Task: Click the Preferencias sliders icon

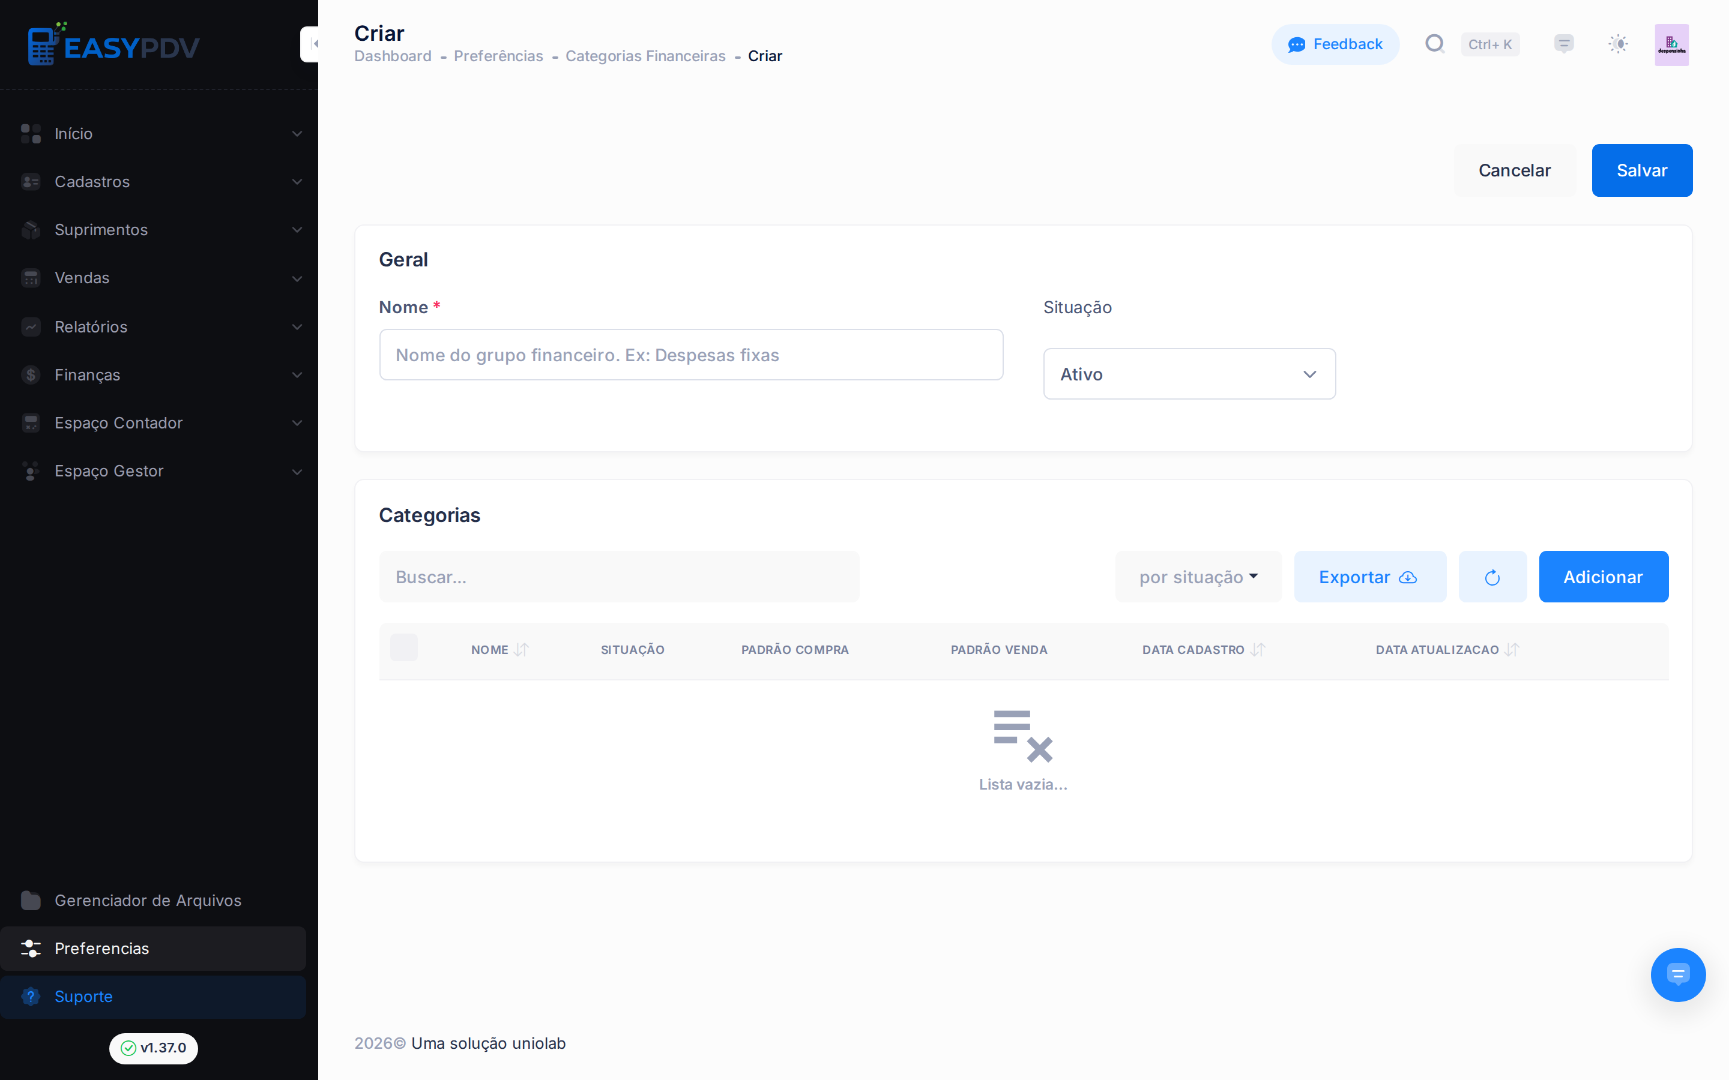Action: coord(31,948)
